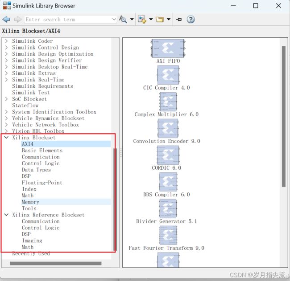Screen dimensions: 290x281
Task: Expand Simulink Design Optimization node
Action: click(x=7, y=54)
